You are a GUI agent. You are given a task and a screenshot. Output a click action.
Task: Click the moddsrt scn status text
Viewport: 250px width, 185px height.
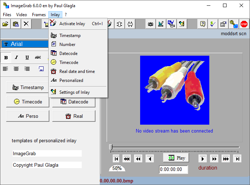point(233,34)
